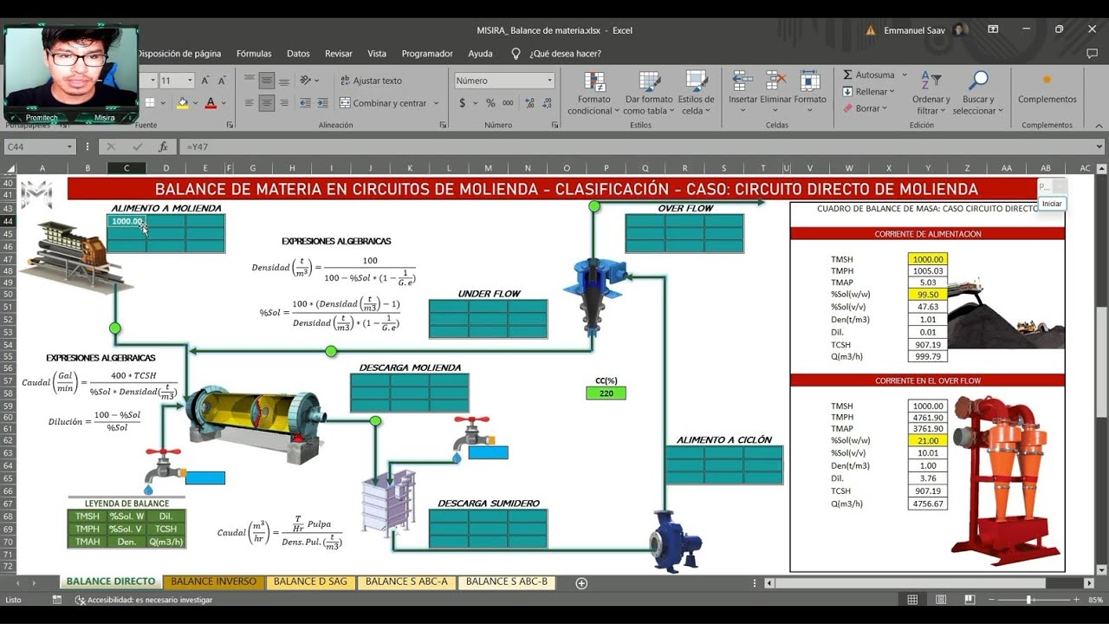Viewport: 1109px width, 624px height.
Task: Switch to BALANCE S ABC-A sheet tab
Action: 406,582
